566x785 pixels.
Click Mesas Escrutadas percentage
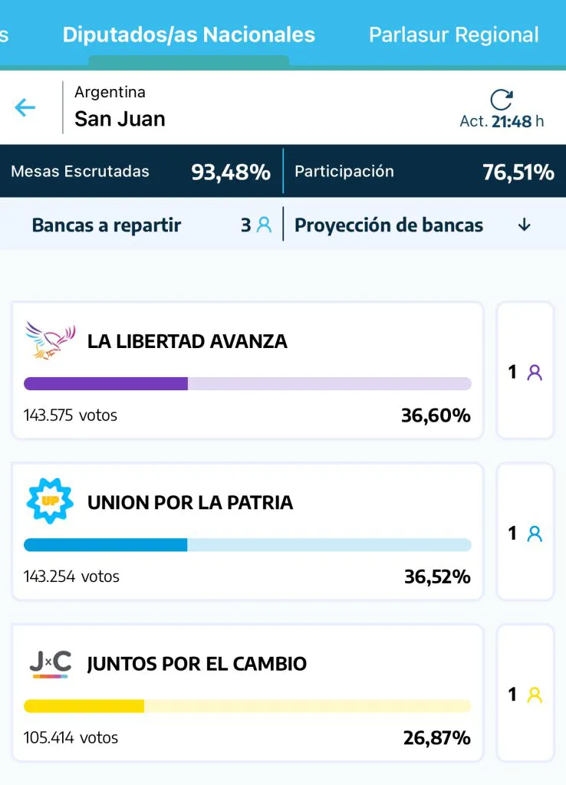(x=231, y=172)
